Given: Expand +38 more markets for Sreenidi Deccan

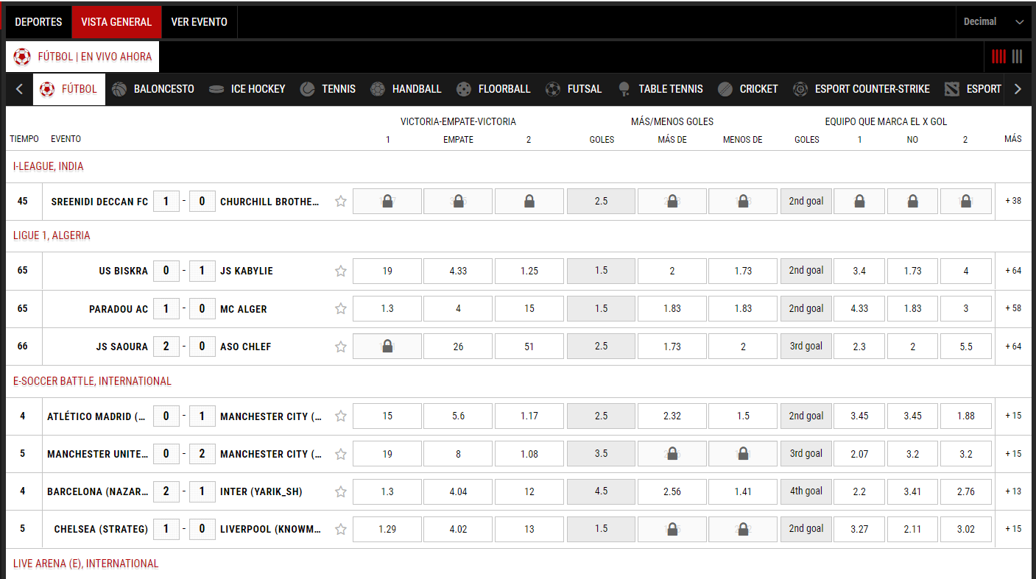Looking at the screenshot, I should click(1013, 201).
